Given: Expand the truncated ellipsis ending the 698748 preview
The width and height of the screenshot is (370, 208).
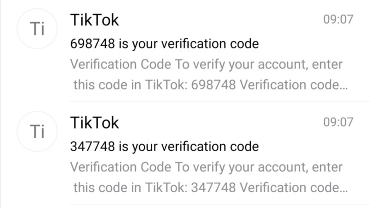Looking at the screenshot, I should [343, 87].
